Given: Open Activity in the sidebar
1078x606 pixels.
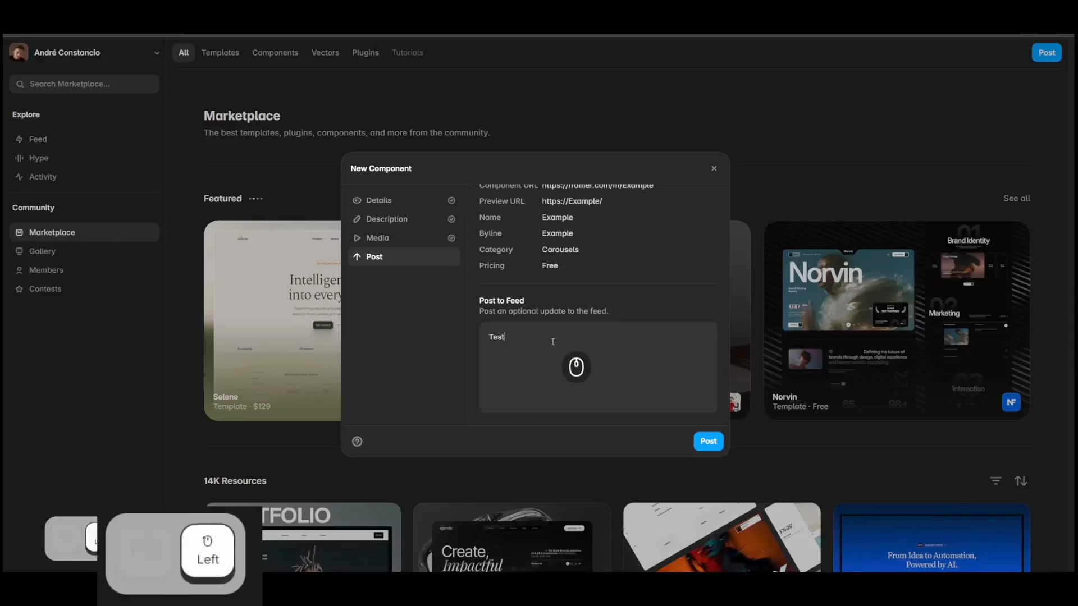Looking at the screenshot, I should click(x=84, y=177).
